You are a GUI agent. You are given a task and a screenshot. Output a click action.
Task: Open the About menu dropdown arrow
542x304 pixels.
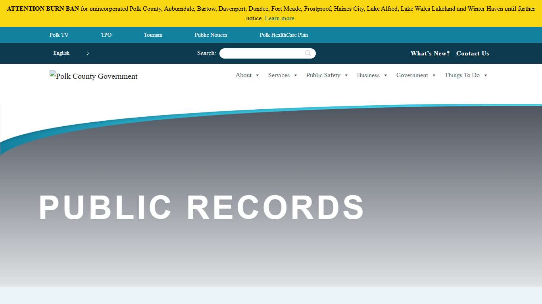coord(257,75)
